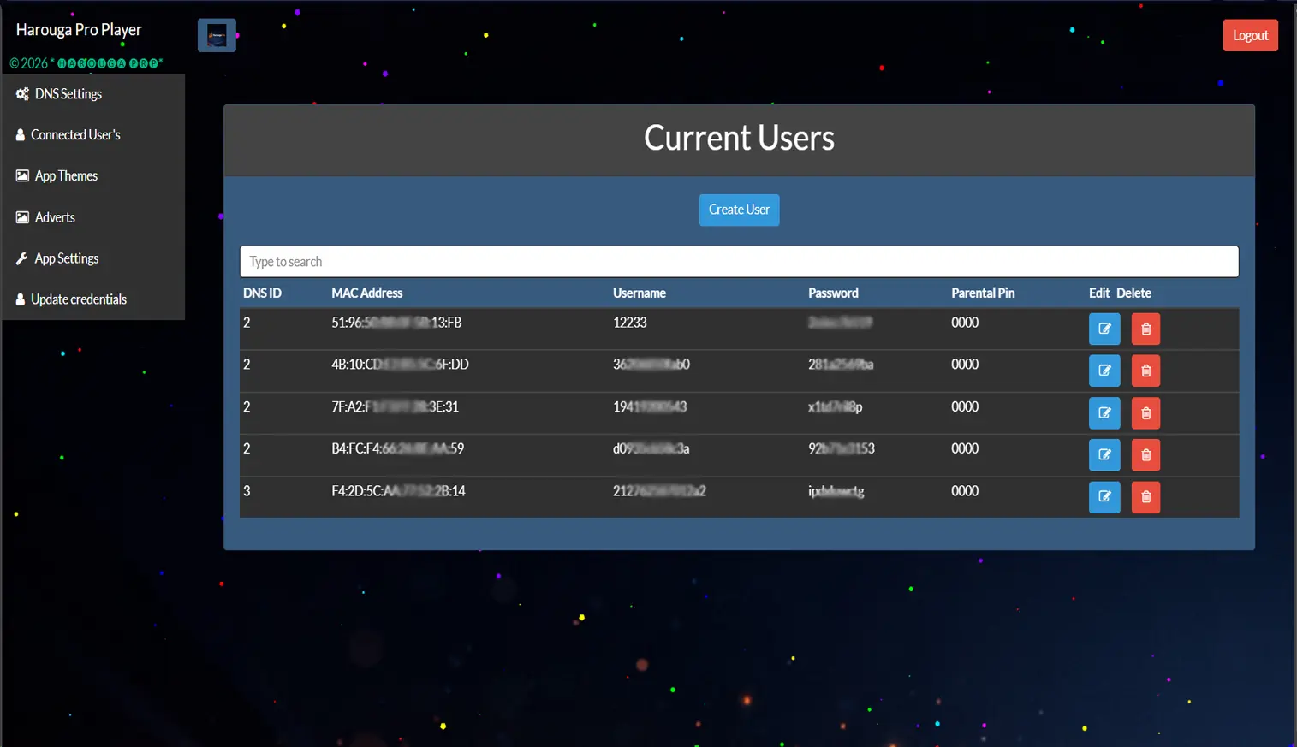Click the Password column header

point(833,293)
